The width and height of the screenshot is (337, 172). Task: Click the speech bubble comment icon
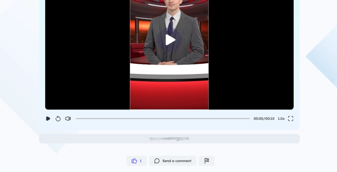point(157,161)
